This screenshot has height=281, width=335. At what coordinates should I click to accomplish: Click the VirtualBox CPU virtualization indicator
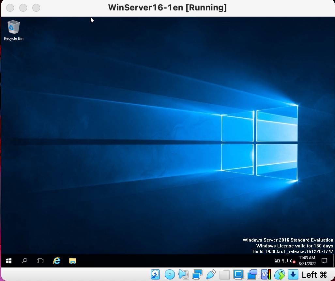[266, 274]
